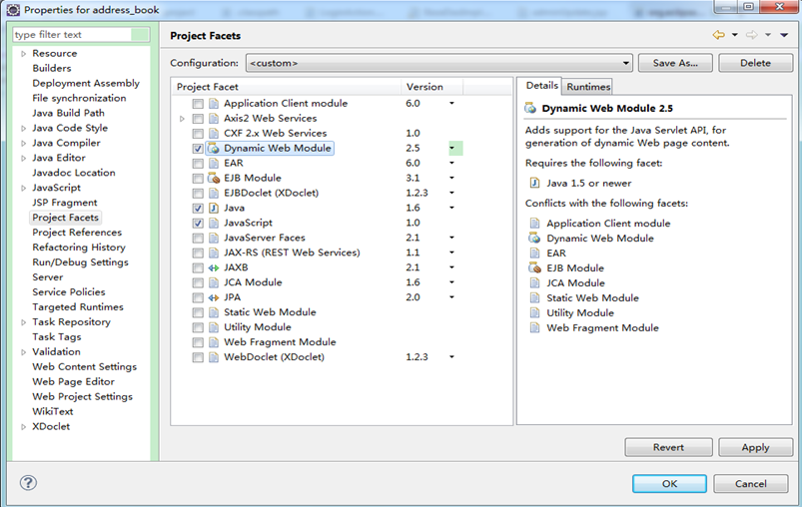Tick the Utility Module checkbox
The width and height of the screenshot is (802, 507).
[x=198, y=327]
